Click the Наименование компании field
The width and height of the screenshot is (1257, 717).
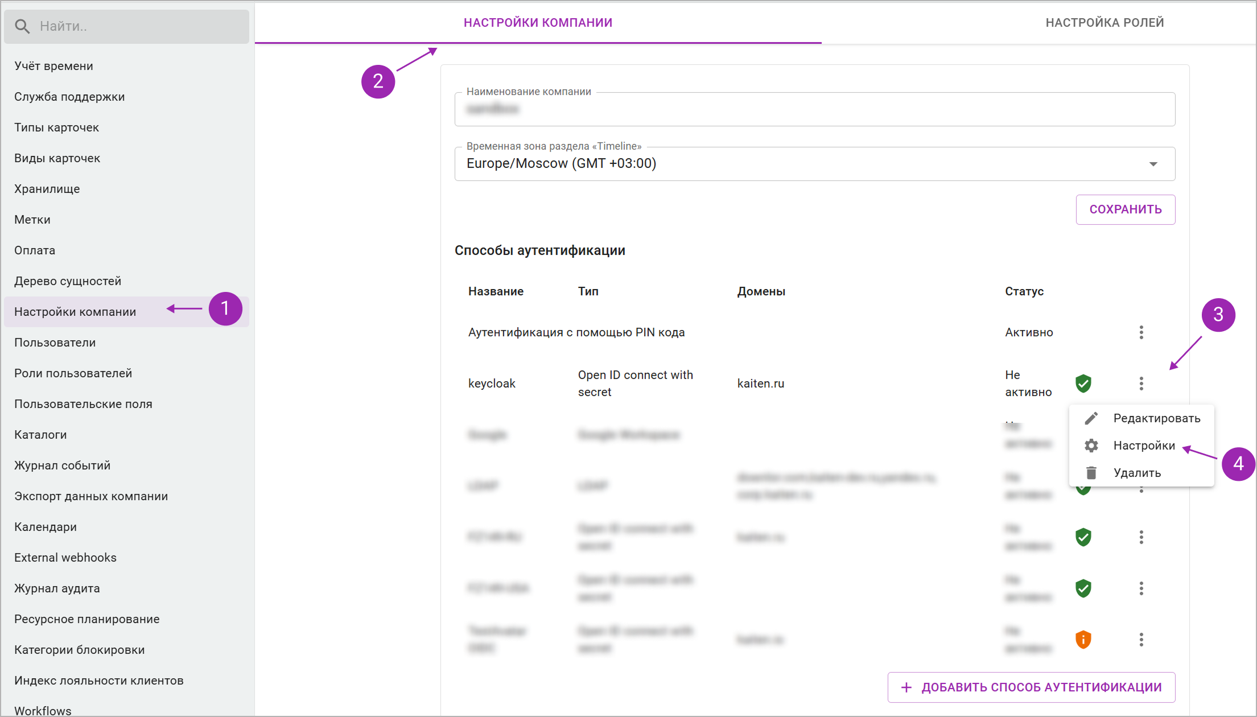coord(815,109)
